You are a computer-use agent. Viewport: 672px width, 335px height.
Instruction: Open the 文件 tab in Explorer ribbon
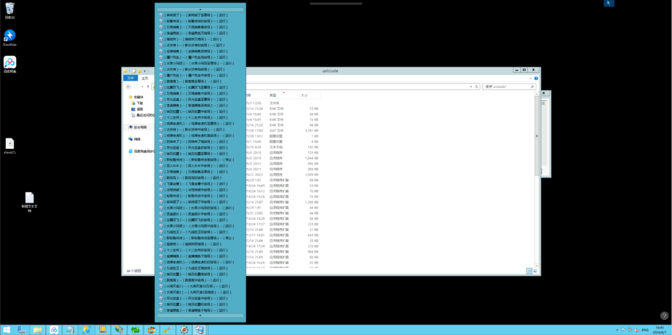click(131, 77)
